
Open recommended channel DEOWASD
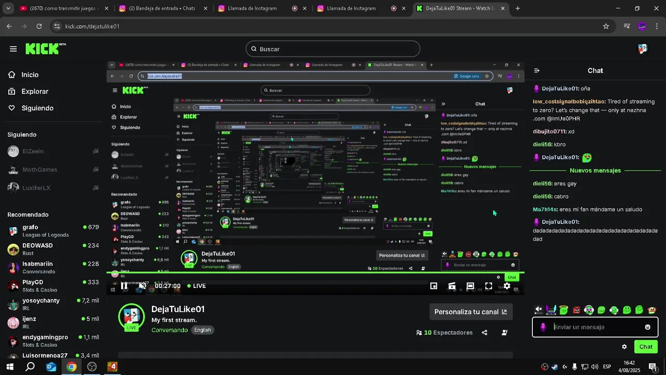point(52,249)
